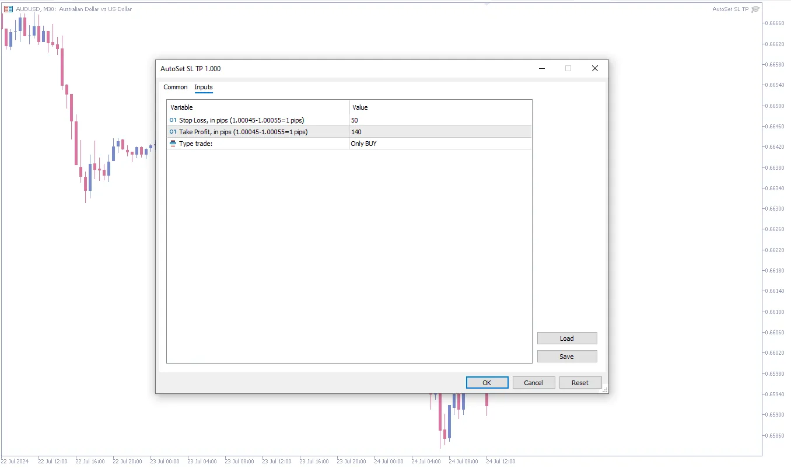Click the Type trade enum icon
Image resolution: width=791 pixels, height=468 pixels.
point(173,144)
